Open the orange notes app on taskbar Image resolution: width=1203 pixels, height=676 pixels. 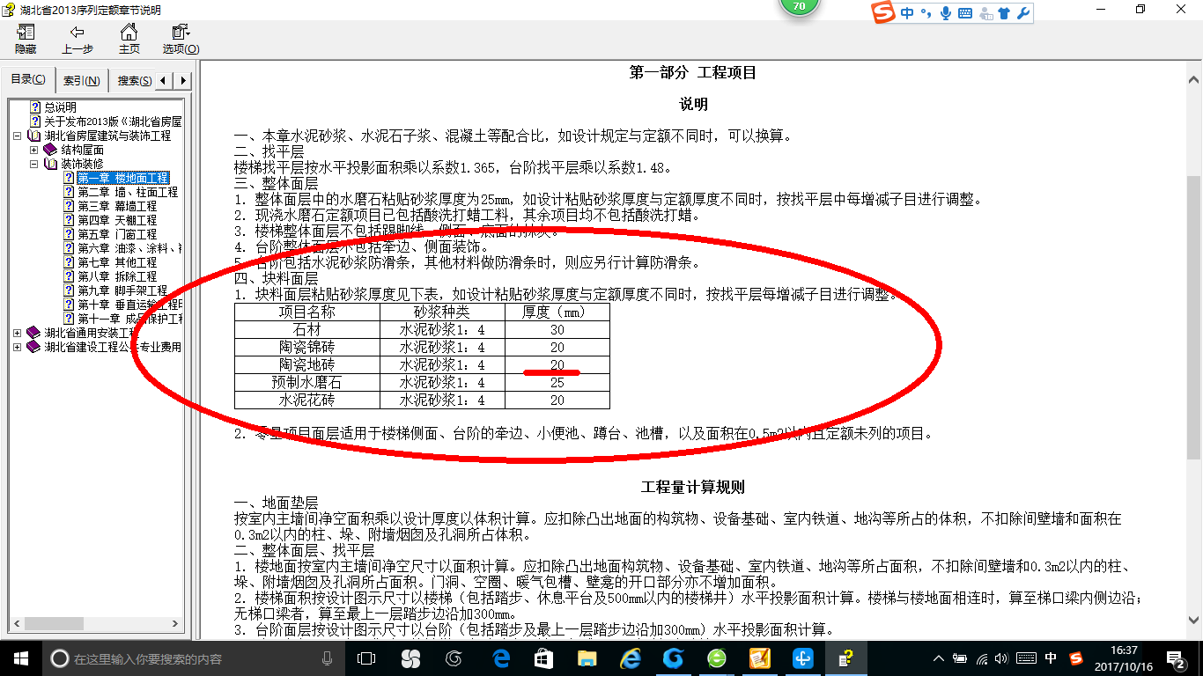pyautogui.click(x=759, y=658)
